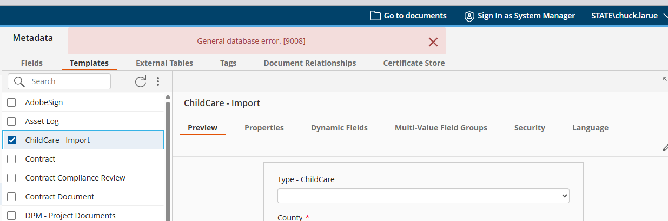Click the refresh icon beside the search box

coord(141,81)
